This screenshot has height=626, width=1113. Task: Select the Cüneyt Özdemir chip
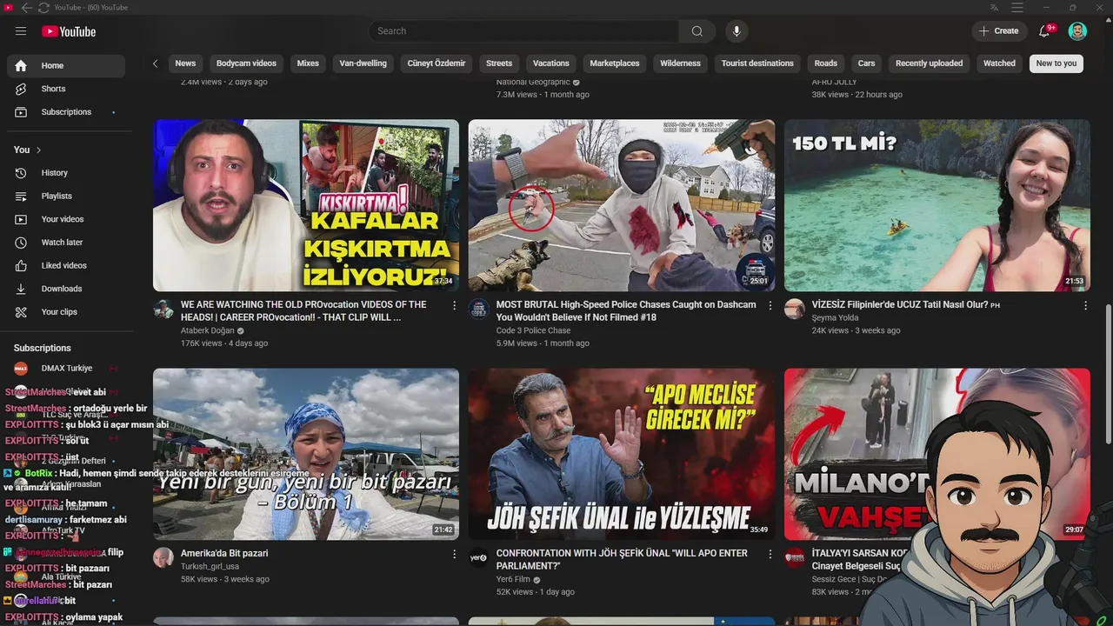coord(437,63)
